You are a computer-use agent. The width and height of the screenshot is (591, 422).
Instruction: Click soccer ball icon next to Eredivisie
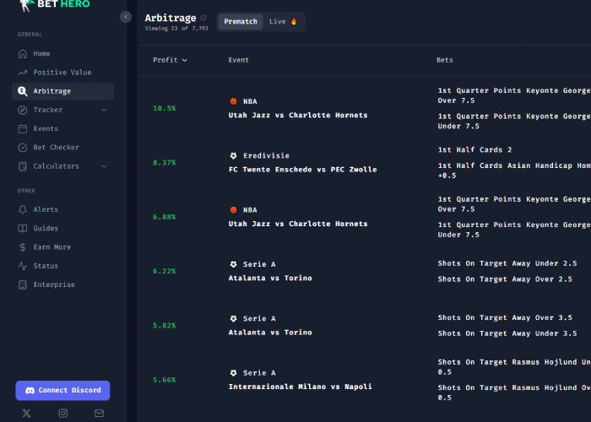233,155
